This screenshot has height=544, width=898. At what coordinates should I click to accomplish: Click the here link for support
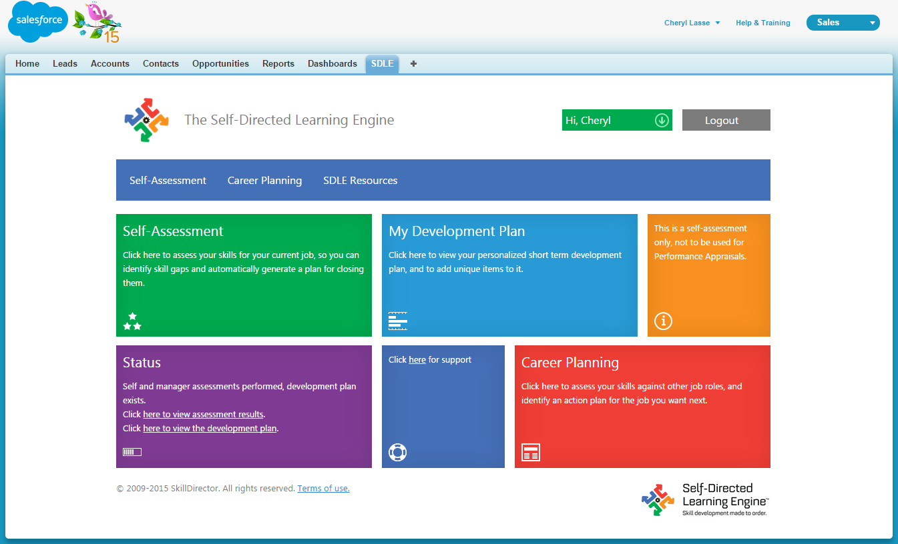(417, 360)
